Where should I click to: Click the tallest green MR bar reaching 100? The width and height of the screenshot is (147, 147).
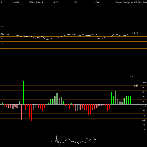pyautogui.click(x=23, y=93)
